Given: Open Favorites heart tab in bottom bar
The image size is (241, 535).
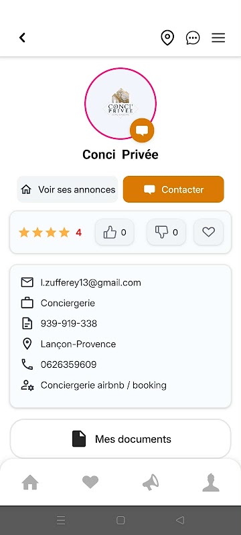Looking at the screenshot, I should pyautogui.click(x=90, y=482).
